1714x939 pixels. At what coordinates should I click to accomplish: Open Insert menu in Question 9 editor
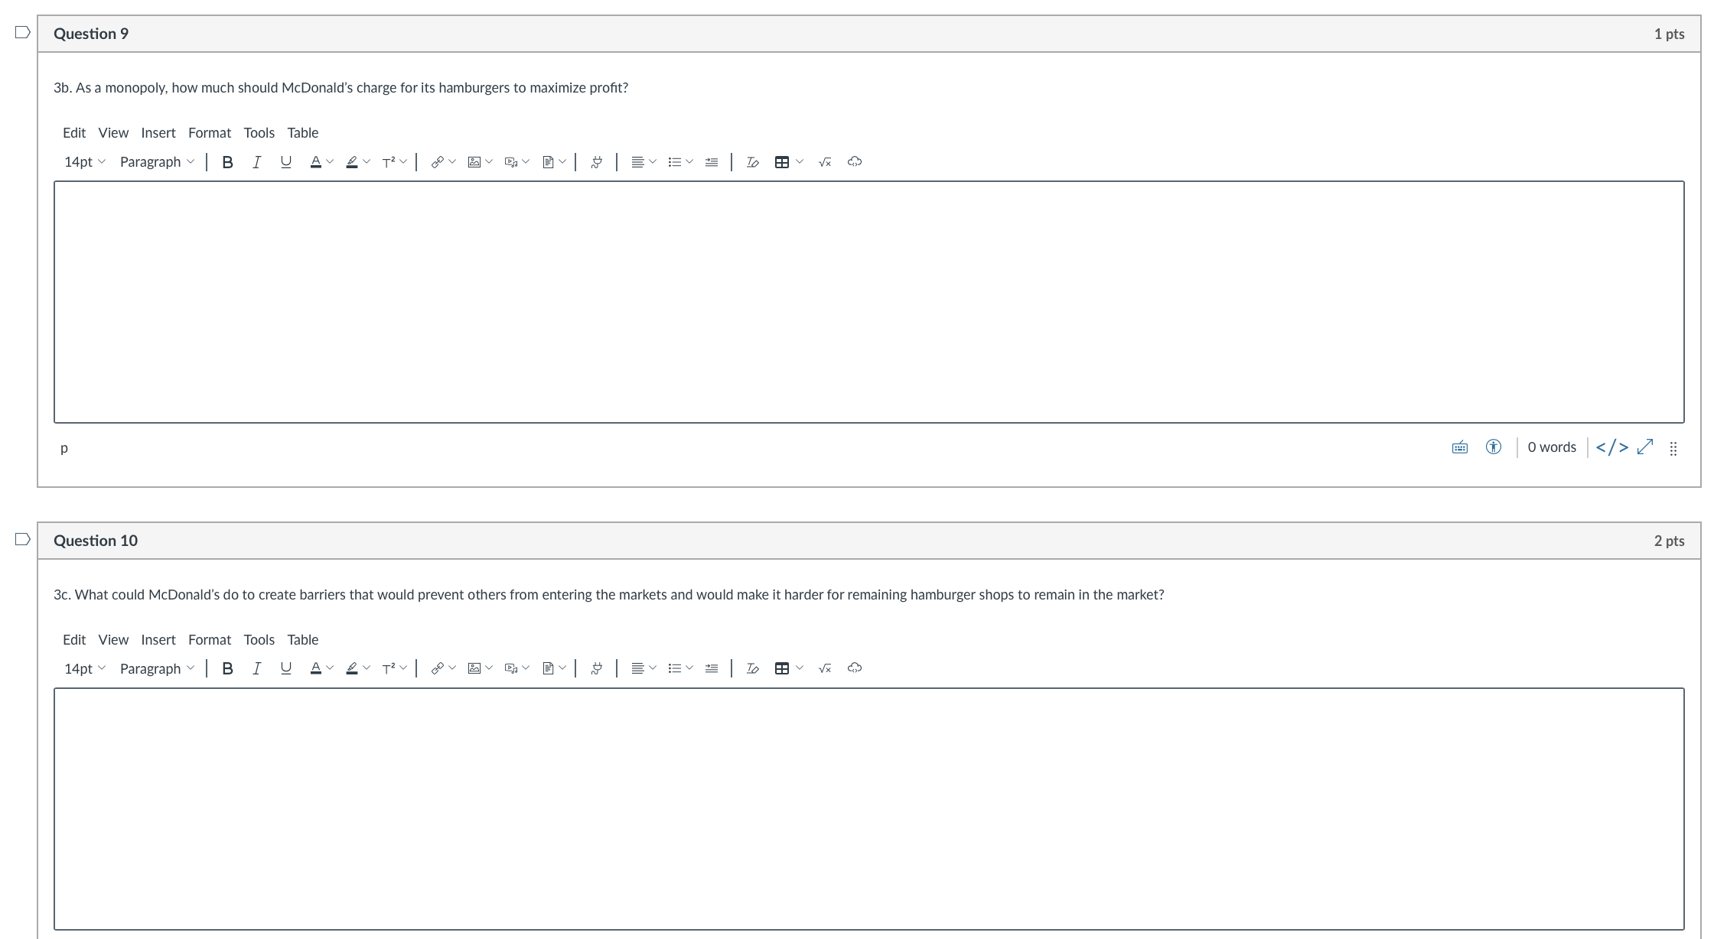[x=158, y=133]
